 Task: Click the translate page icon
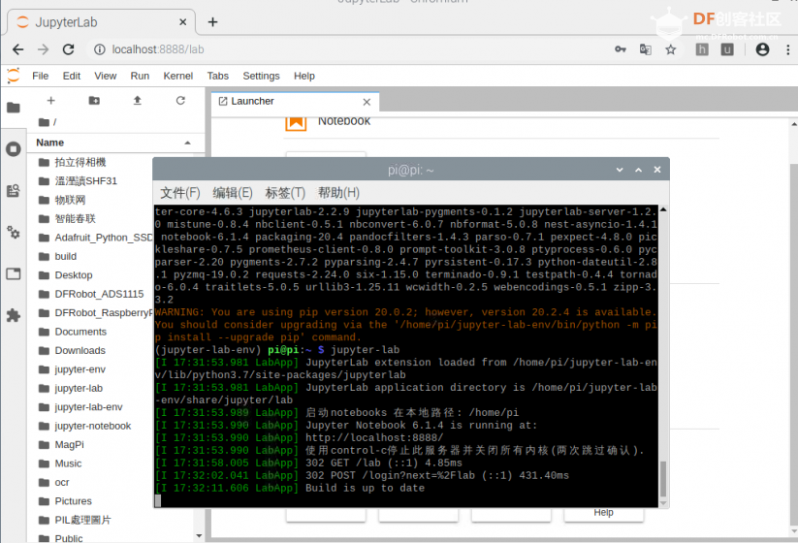pyautogui.click(x=646, y=49)
